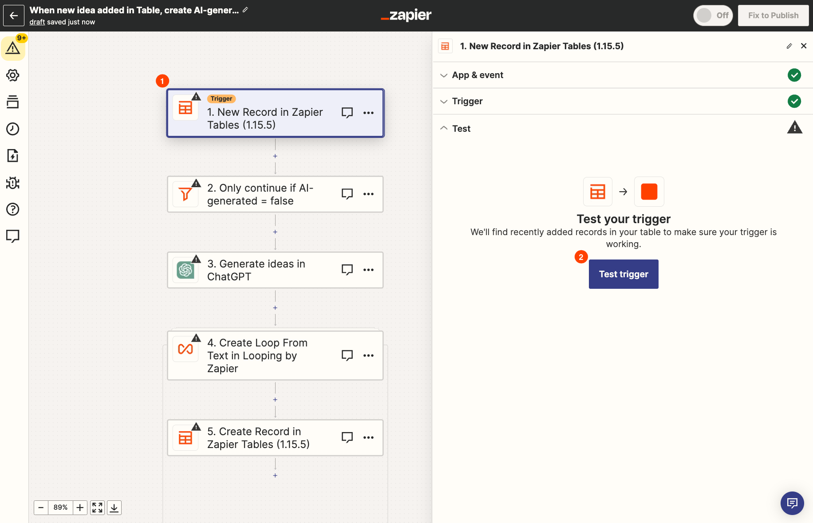Open Zap history clock icon

pyautogui.click(x=13, y=129)
